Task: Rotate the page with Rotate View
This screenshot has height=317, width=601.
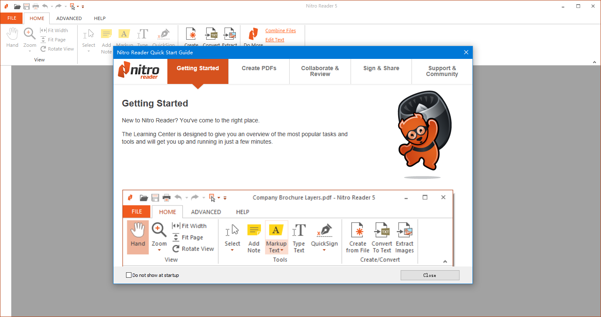Action: pos(57,49)
